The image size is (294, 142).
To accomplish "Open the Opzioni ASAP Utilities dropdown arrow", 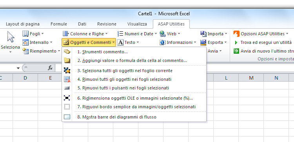I will click(x=287, y=34).
